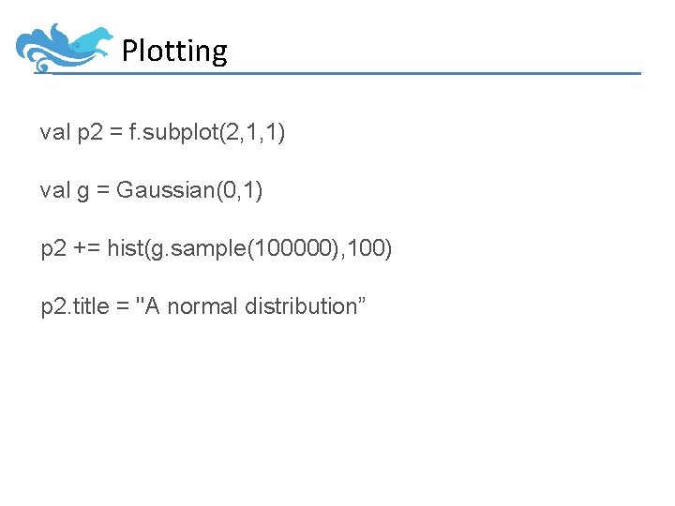675x506 pixels.
Task: Click the += operator
Action: [87, 247]
